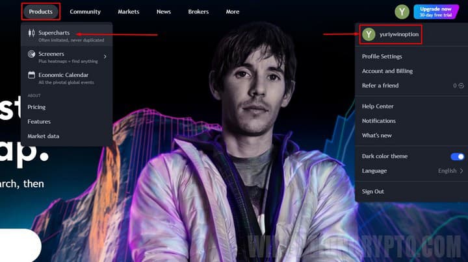
Task: Open Profile Settings
Action: point(382,56)
